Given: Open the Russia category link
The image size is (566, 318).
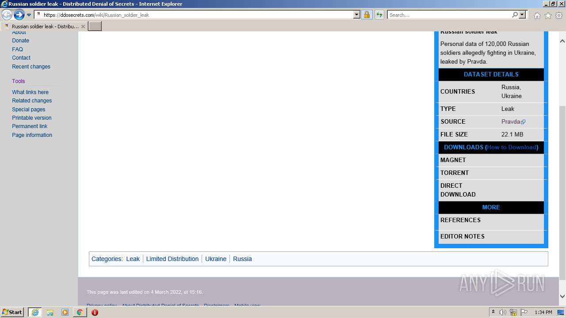Looking at the screenshot, I should (x=242, y=259).
